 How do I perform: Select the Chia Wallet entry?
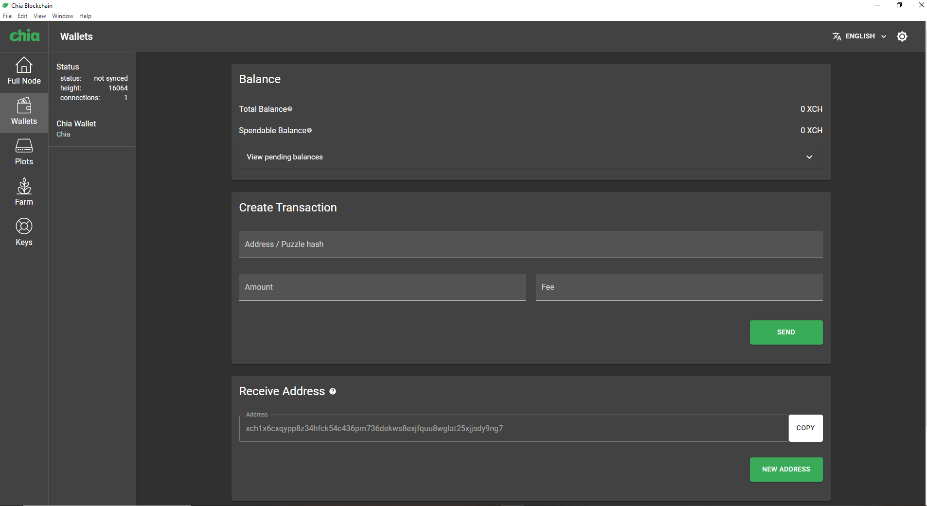pos(92,129)
